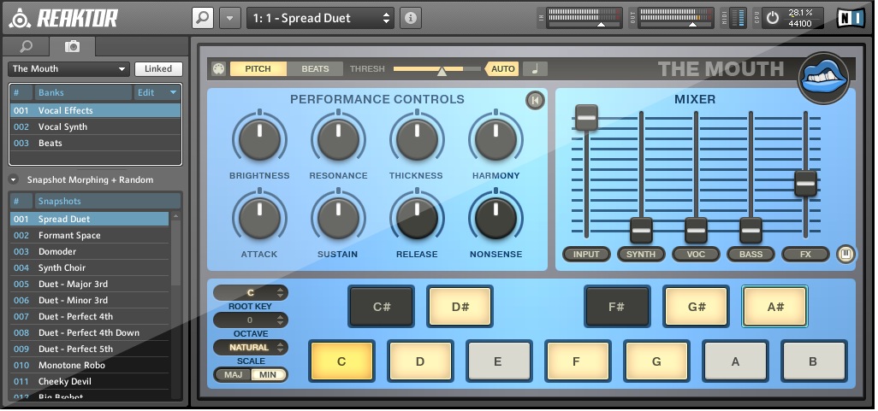
Task: Open the search tab in sidebar
Action: [26, 46]
